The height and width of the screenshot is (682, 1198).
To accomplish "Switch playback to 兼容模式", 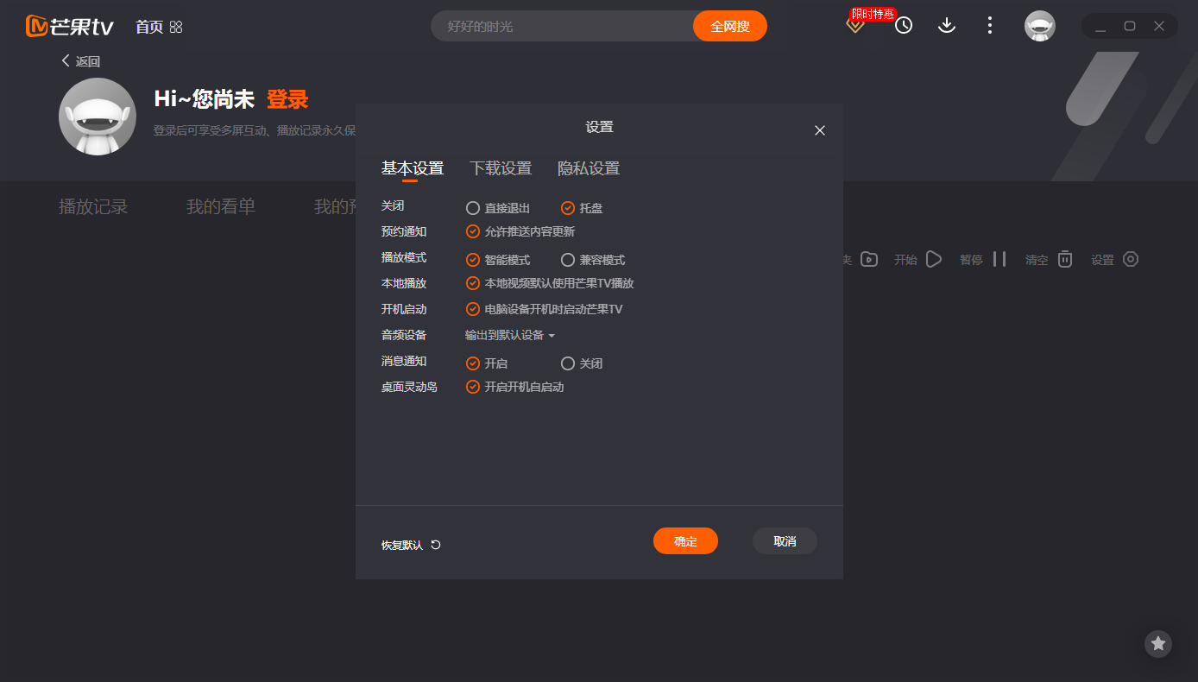I will [x=568, y=259].
